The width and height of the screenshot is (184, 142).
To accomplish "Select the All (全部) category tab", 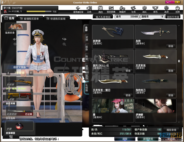I will click(86, 29).
